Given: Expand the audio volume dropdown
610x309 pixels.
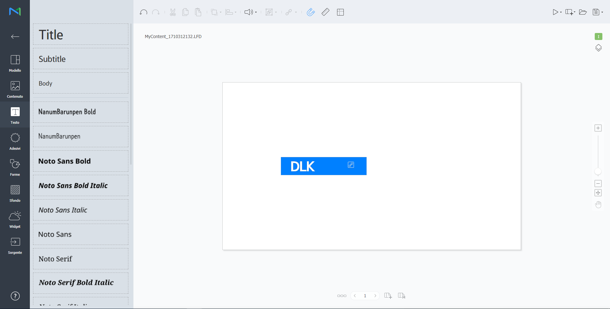Looking at the screenshot, I should pyautogui.click(x=256, y=12).
